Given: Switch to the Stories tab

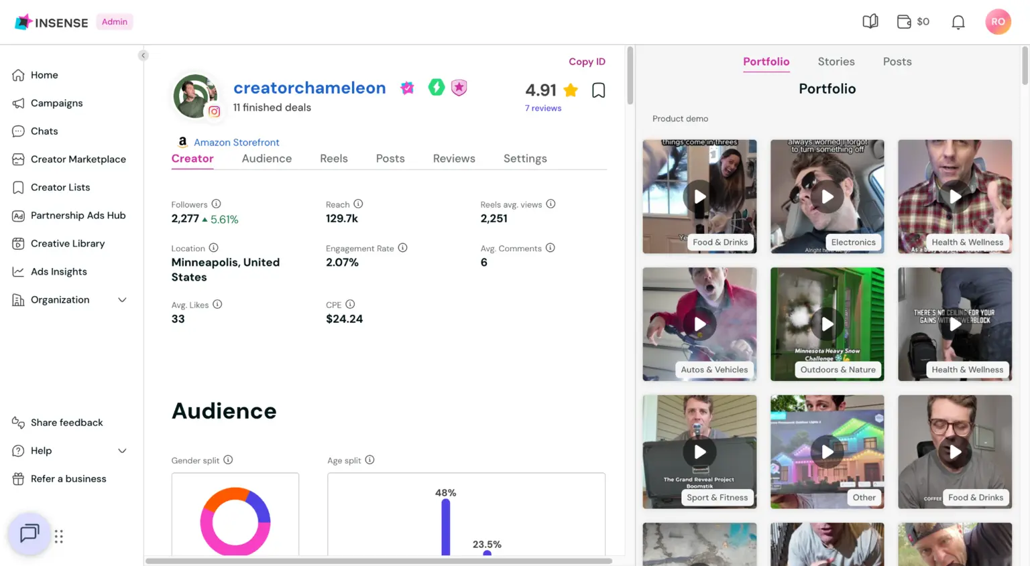Looking at the screenshot, I should coord(836,62).
